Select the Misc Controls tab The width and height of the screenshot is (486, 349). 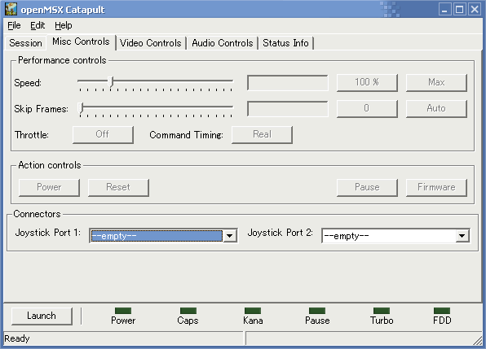click(81, 41)
